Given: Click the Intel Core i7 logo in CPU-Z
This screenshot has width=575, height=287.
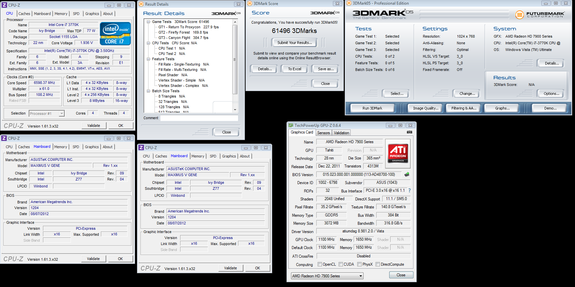Looking at the screenshot, I should point(115,34).
